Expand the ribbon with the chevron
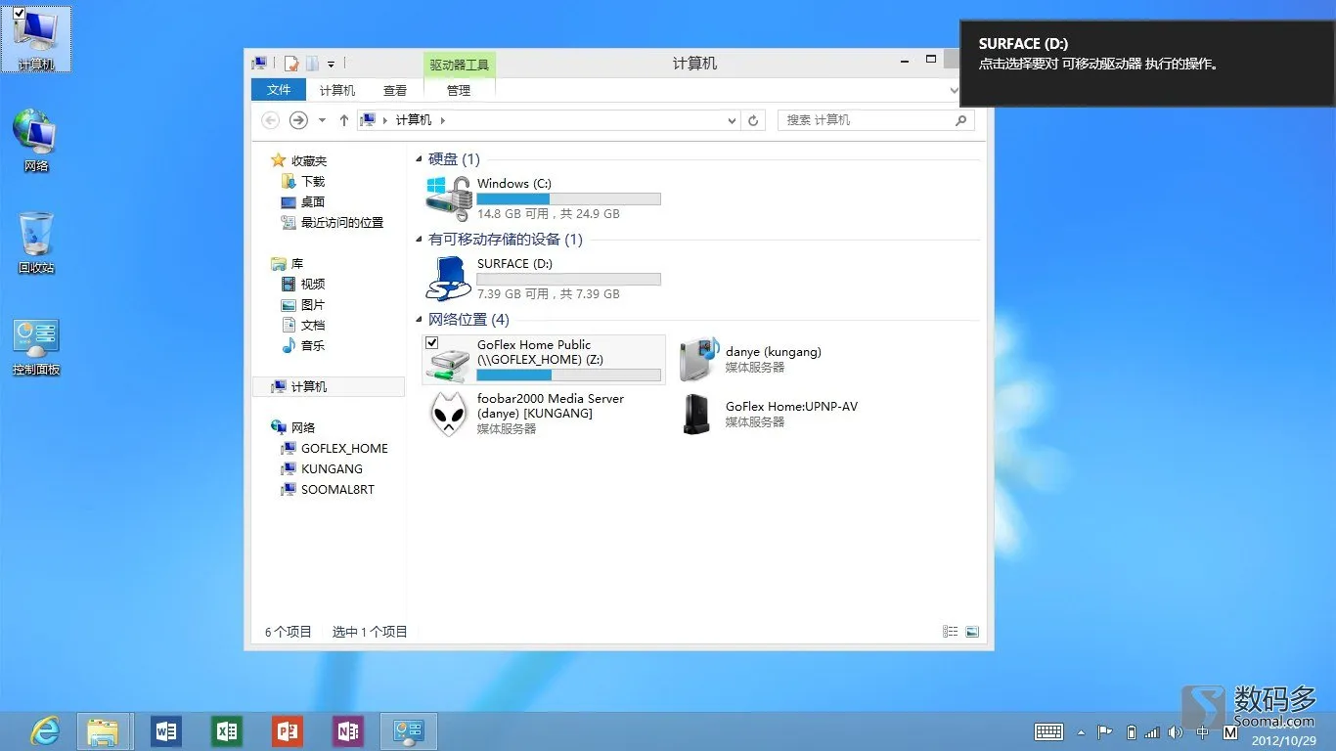Screen dimensions: 1336x751 point(955,90)
